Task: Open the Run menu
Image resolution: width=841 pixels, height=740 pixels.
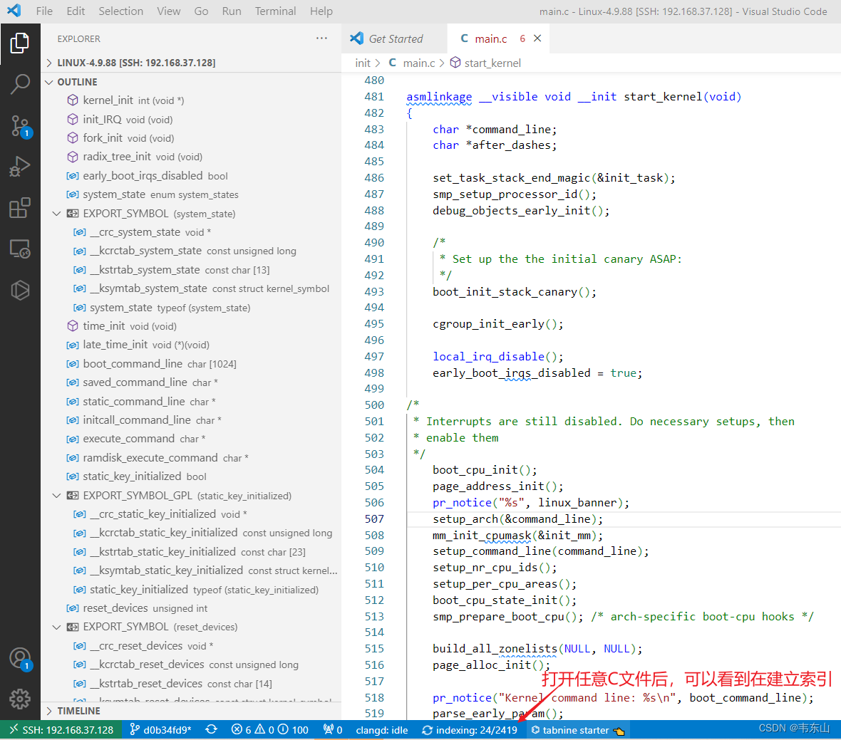Action: tap(232, 11)
